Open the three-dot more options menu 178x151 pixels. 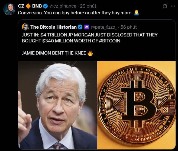pyautogui.click(x=173, y=6)
